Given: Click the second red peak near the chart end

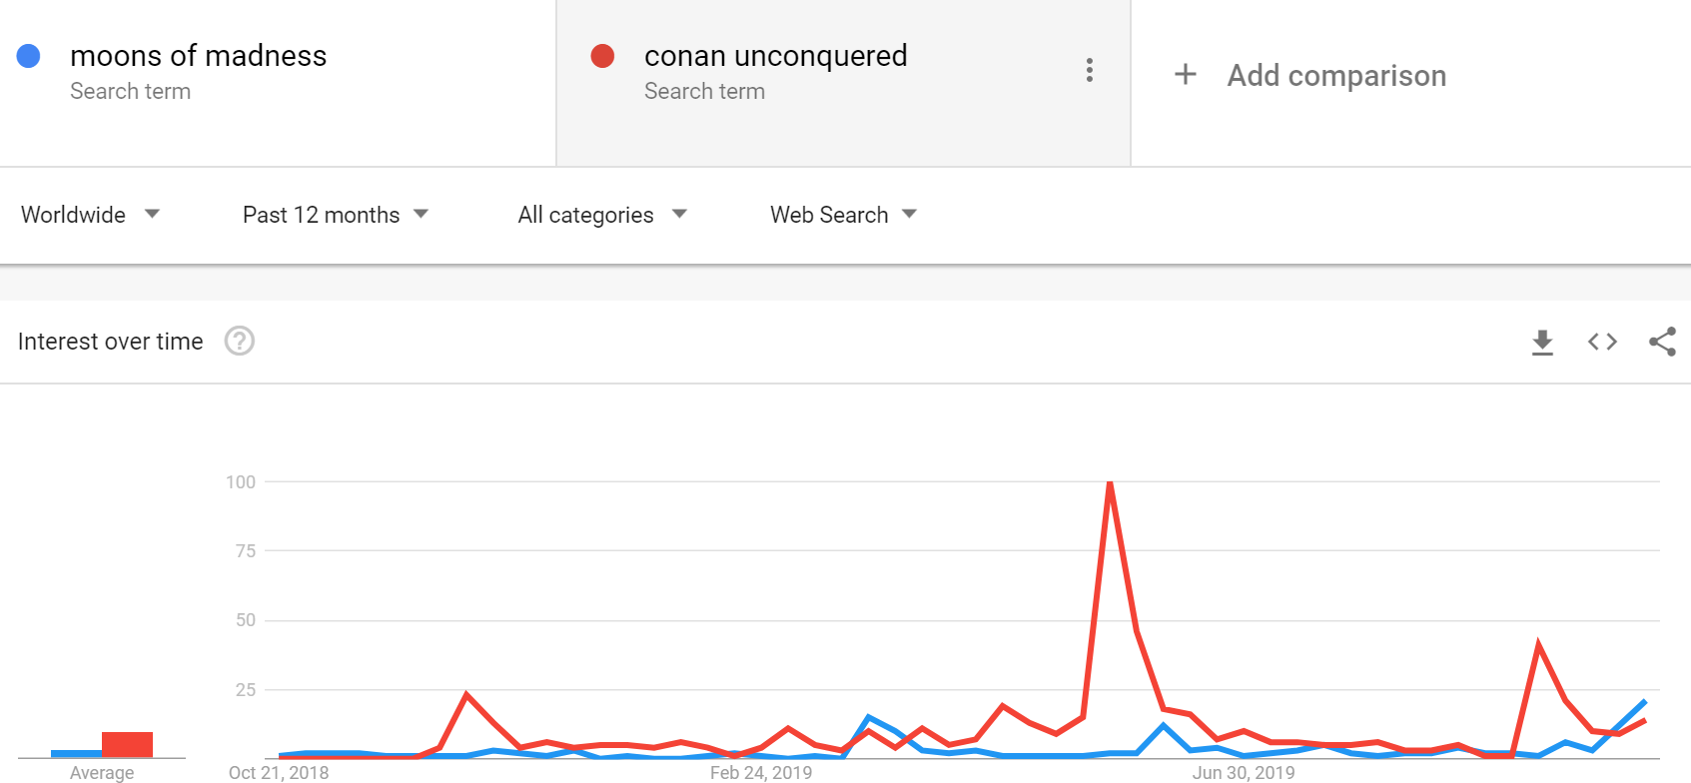Looking at the screenshot, I should pos(1538,645).
